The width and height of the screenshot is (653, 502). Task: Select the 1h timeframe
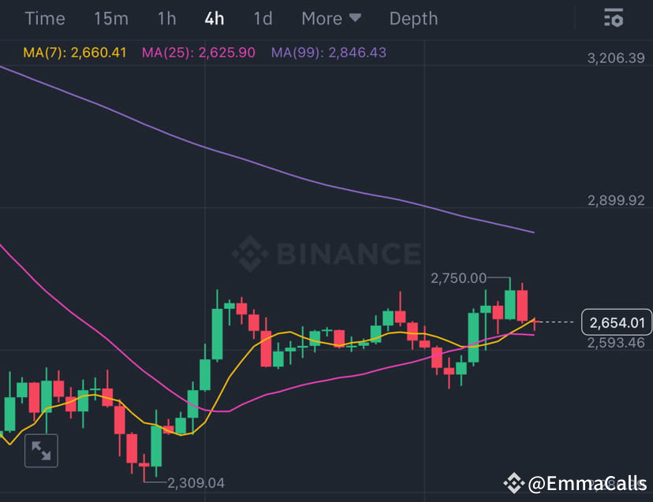166,18
